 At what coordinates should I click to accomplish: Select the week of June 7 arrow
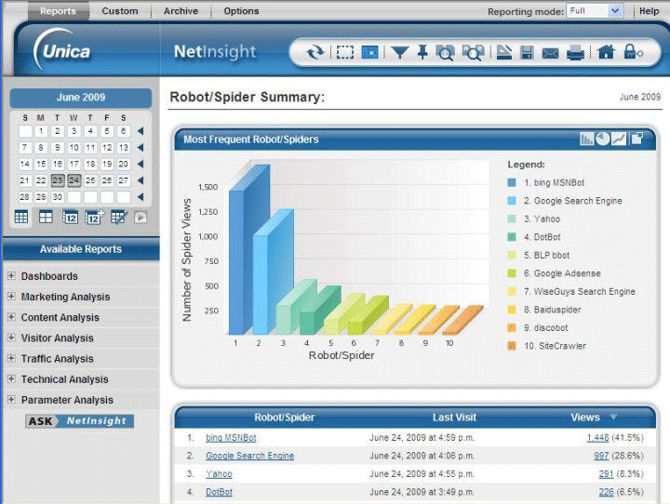click(141, 147)
